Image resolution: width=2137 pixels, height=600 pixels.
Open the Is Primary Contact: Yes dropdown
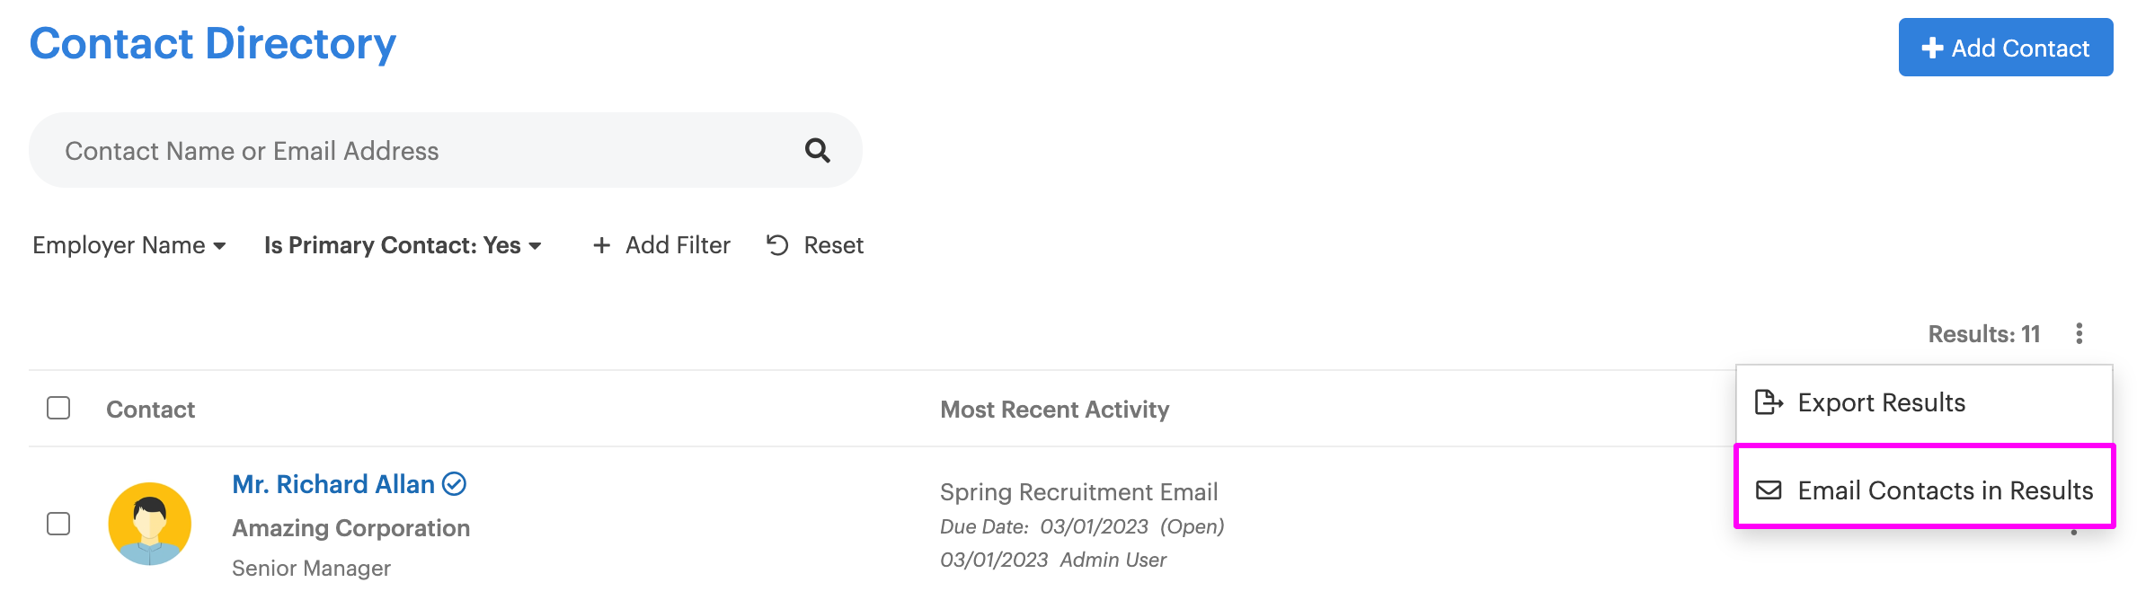tap(403, 245)
